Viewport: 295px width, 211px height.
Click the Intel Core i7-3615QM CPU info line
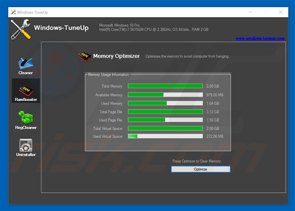click(154, 30)
